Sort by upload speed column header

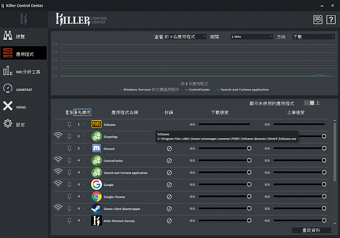(x=296, y=112)
